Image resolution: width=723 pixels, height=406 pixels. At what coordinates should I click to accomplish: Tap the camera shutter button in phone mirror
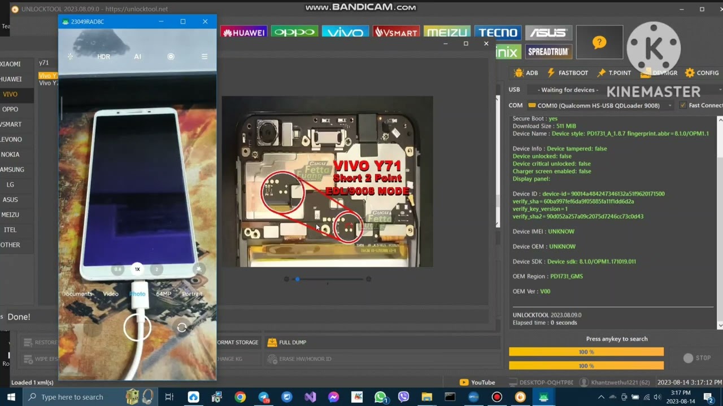point(137,327)
